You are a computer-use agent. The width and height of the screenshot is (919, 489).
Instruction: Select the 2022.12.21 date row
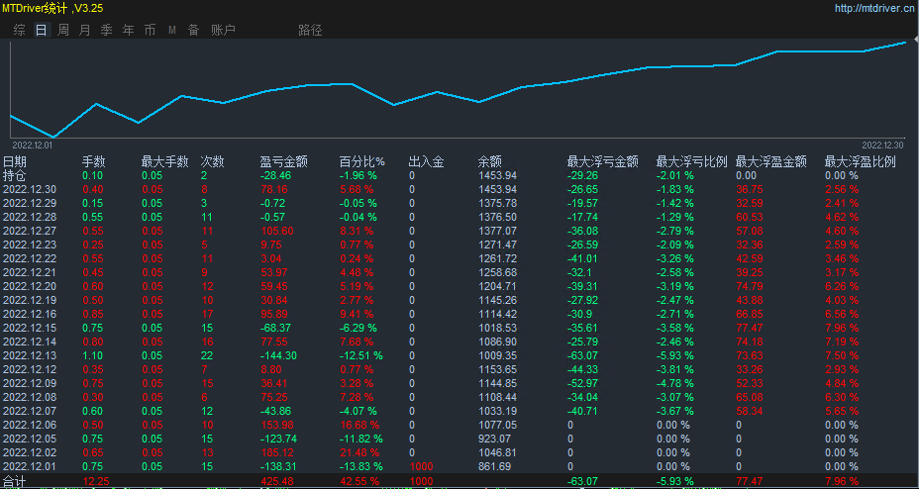pos(30,272)
